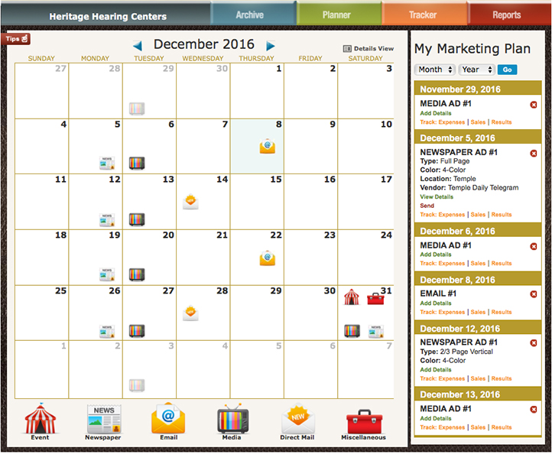552x454 pixels.
Task: Go to previous month with left arrow
Action: 138,46
